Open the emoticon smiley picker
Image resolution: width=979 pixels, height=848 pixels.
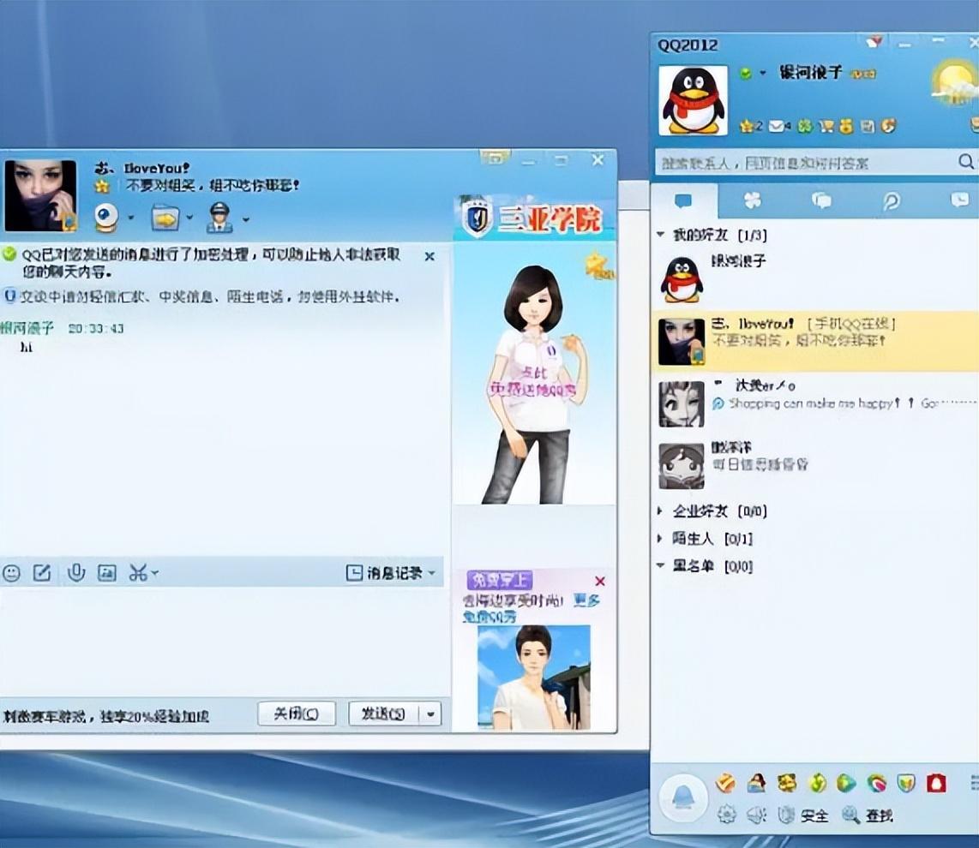[x=11, y=573]
